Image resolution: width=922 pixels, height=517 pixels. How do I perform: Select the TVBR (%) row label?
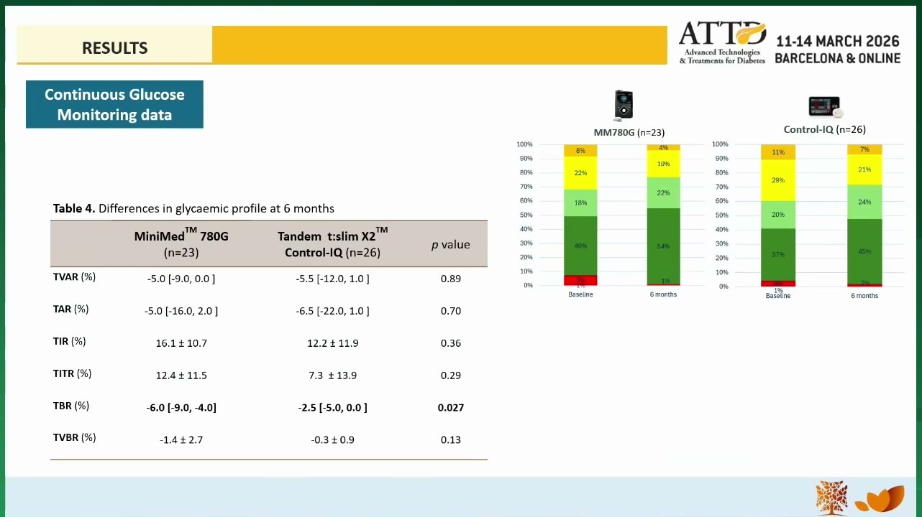[74, 437]
